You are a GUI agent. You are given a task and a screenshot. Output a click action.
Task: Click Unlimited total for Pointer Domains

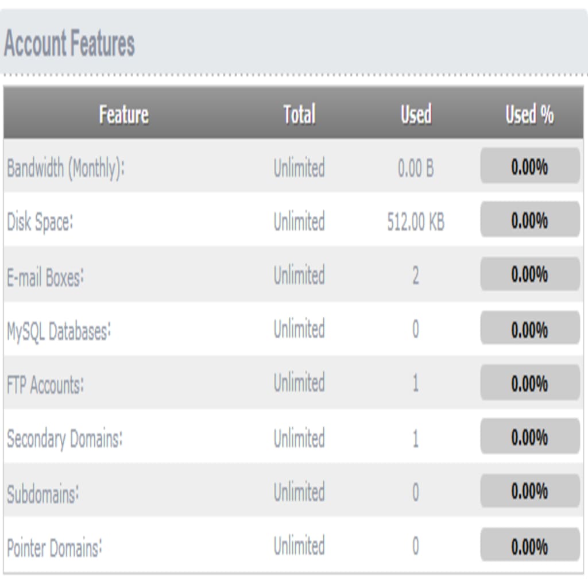click(x=299, y=546)
